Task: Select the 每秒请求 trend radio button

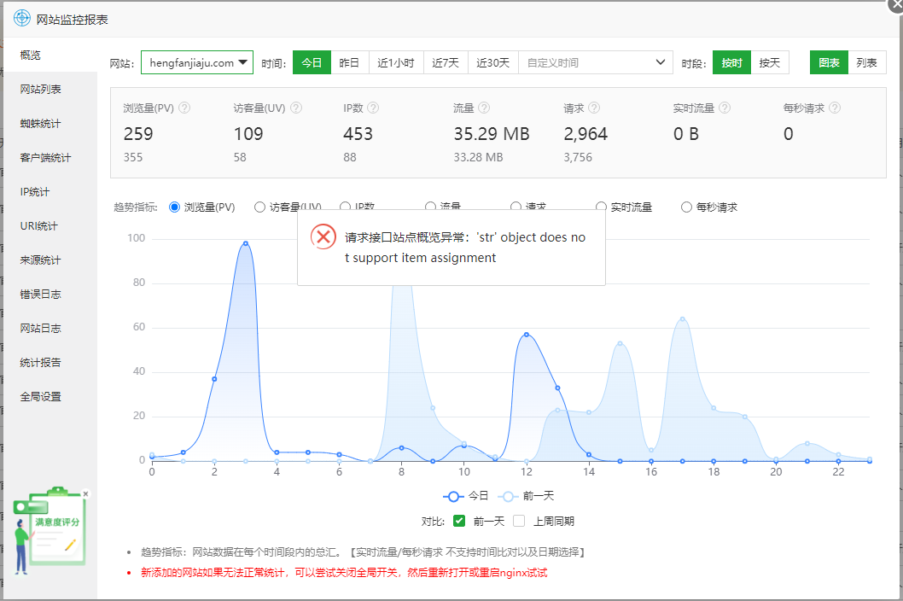Action: (x=686, y=207)
